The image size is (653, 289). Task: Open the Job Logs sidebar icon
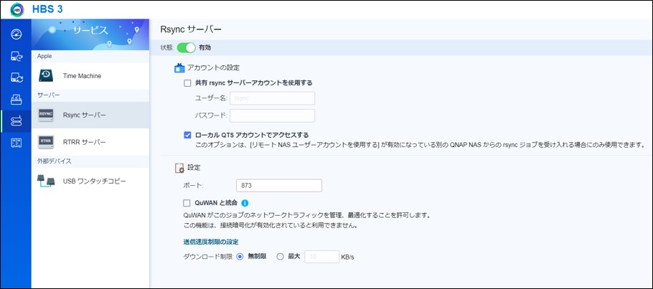(16, 143)
